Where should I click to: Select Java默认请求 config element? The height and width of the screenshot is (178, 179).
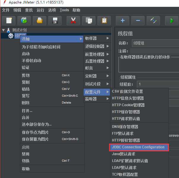point(140,154)
